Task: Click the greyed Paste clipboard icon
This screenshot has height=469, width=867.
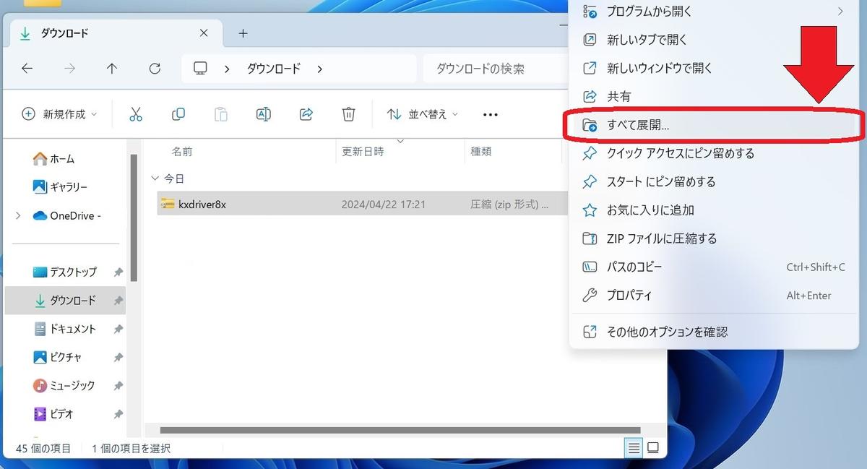Action: (221, 114)
